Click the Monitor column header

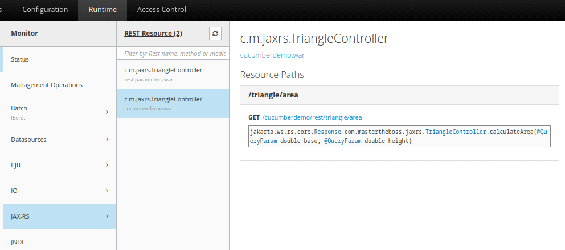click(x=60, y=34)
